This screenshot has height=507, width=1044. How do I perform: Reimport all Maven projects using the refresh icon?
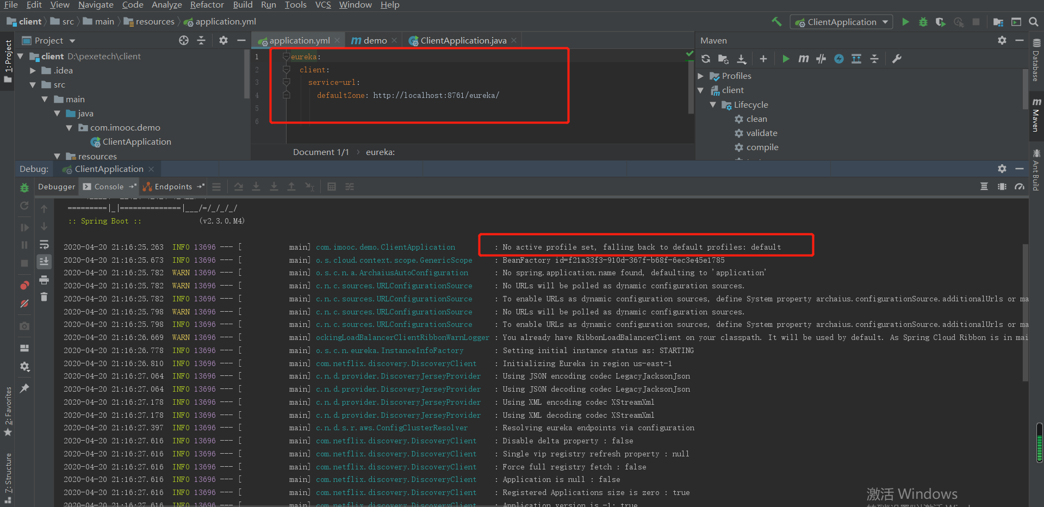(706, 59)
